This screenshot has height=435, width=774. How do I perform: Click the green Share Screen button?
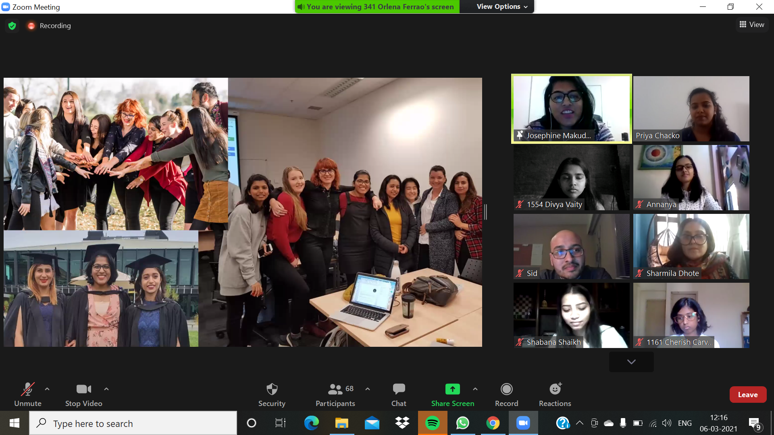tap(453, 394)
